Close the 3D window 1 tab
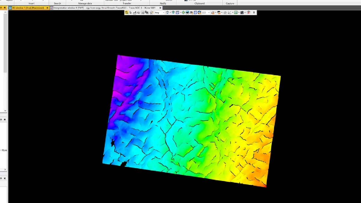This screenshot has width=361, height=203. point(47,8)
